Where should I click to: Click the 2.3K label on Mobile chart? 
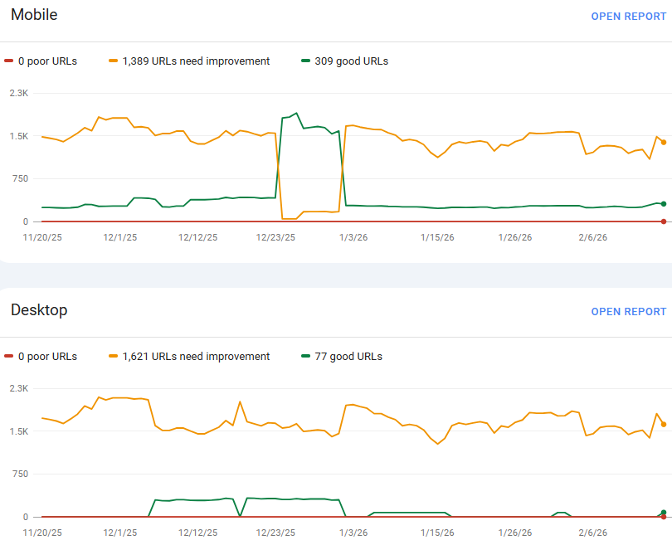pyautogui.click(x=18, y=93)
